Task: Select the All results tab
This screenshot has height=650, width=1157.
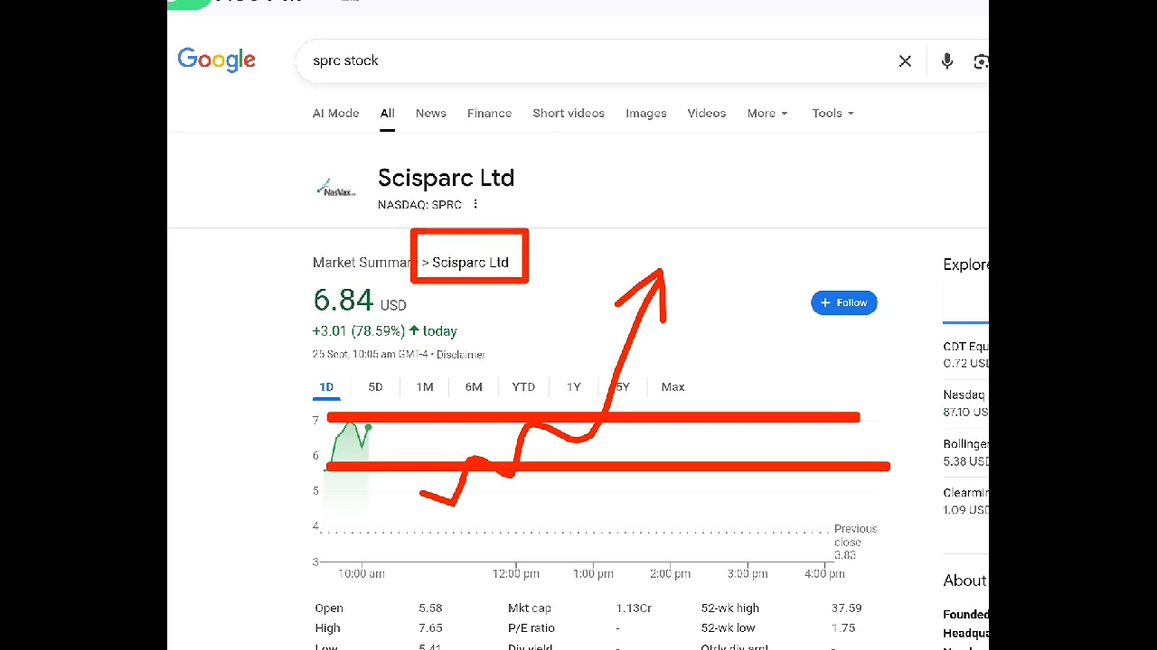Action: 387,113
